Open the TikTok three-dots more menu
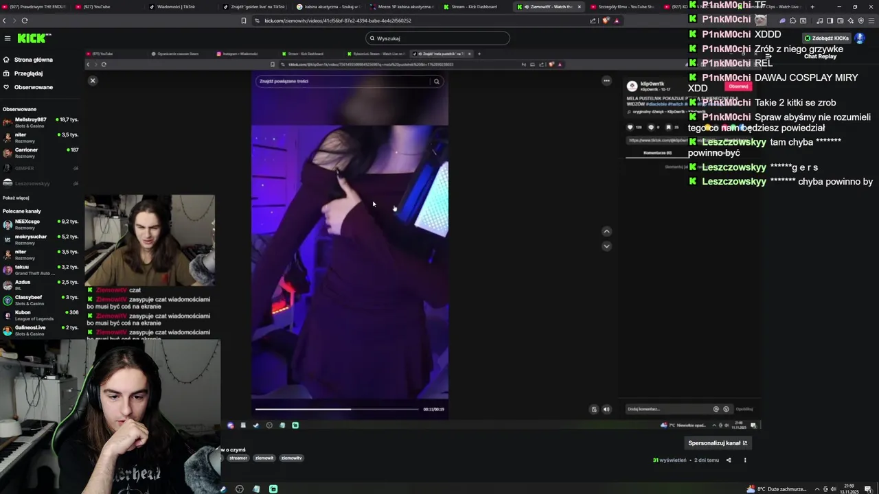This screenshot has width=879, height=494. (x=606, y=81)
